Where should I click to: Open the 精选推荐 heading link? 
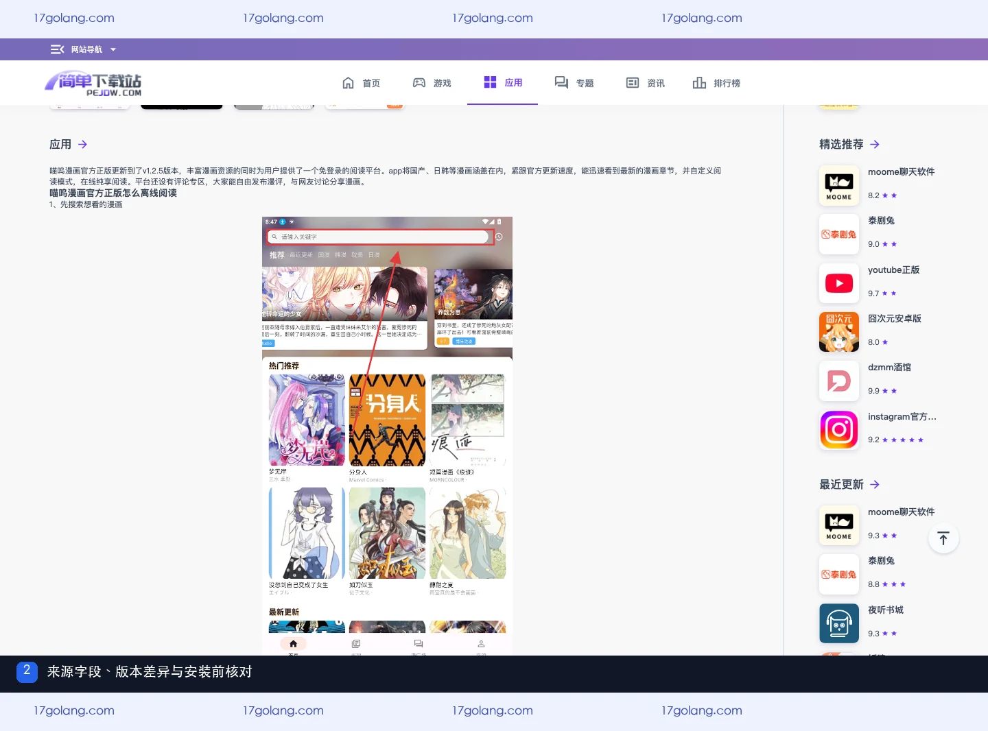pyautogui.click(x=841, y=144)
